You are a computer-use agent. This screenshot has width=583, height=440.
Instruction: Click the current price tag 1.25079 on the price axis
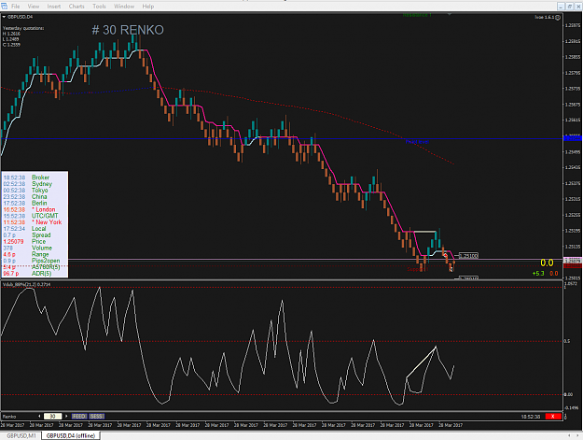(x=573, y=261)
